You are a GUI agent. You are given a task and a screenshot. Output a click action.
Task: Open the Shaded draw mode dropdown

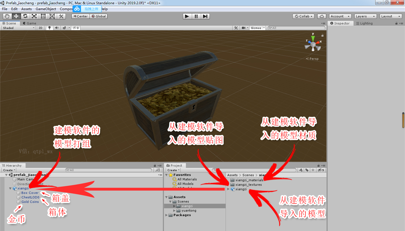click(x=19, y=28)
